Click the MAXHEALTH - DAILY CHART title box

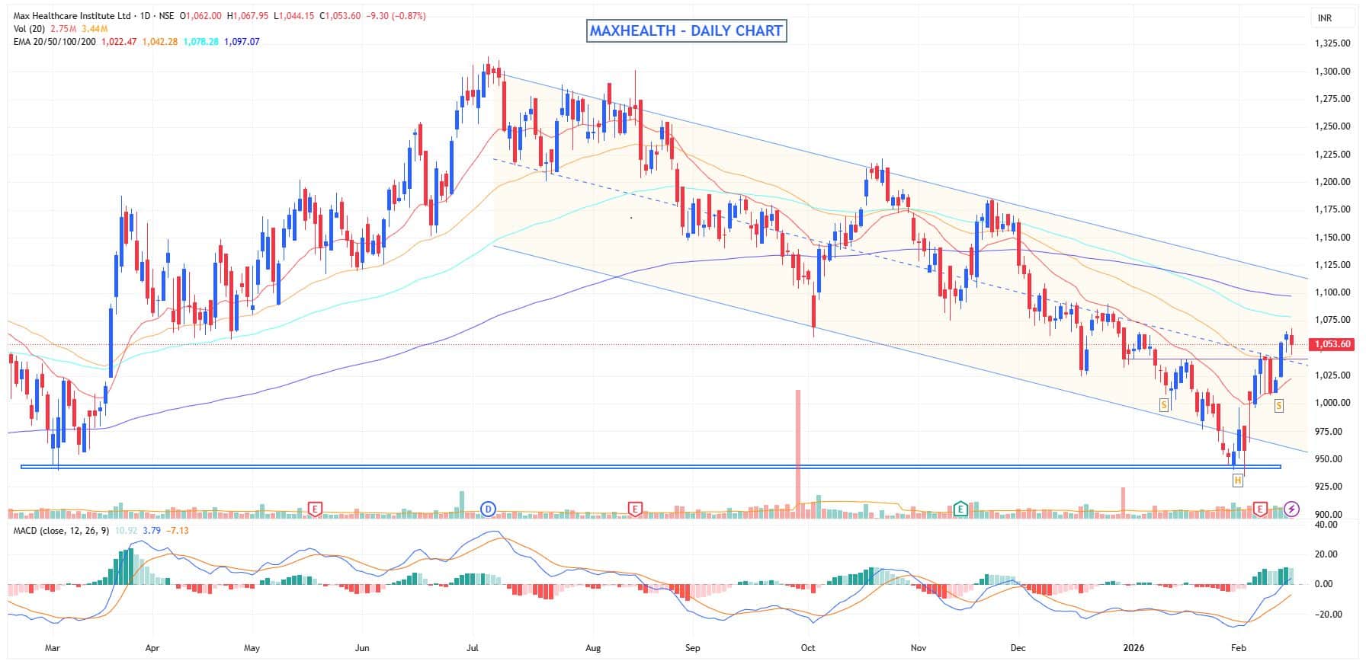tap(686, 30)
